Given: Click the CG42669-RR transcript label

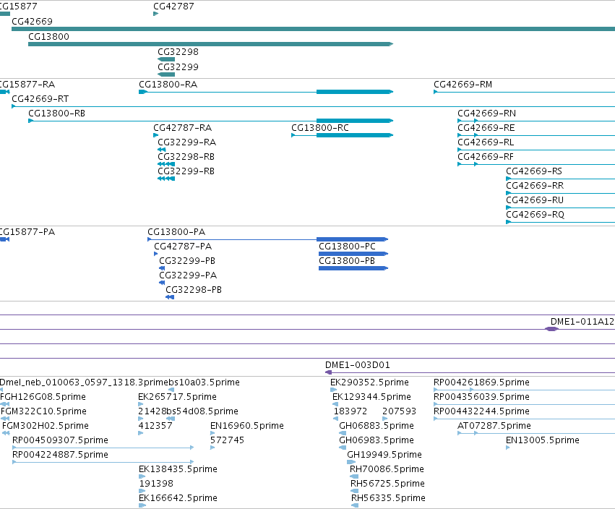Looking at the screenshot, I should (x=535, y=186).
